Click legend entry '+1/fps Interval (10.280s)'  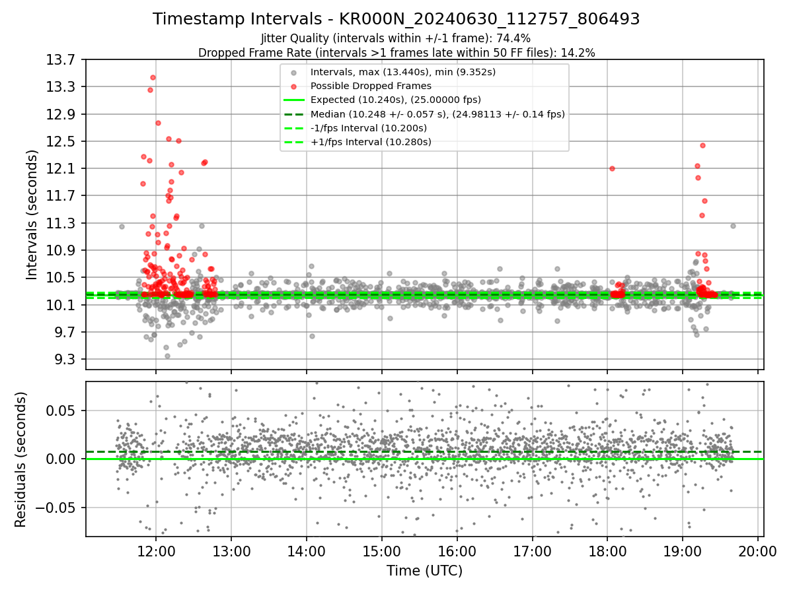pyautogui.click(x=371, y=142)
